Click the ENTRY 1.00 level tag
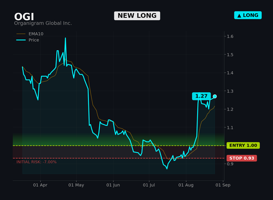Screen dimensions: 273x200 click(243, 146)
